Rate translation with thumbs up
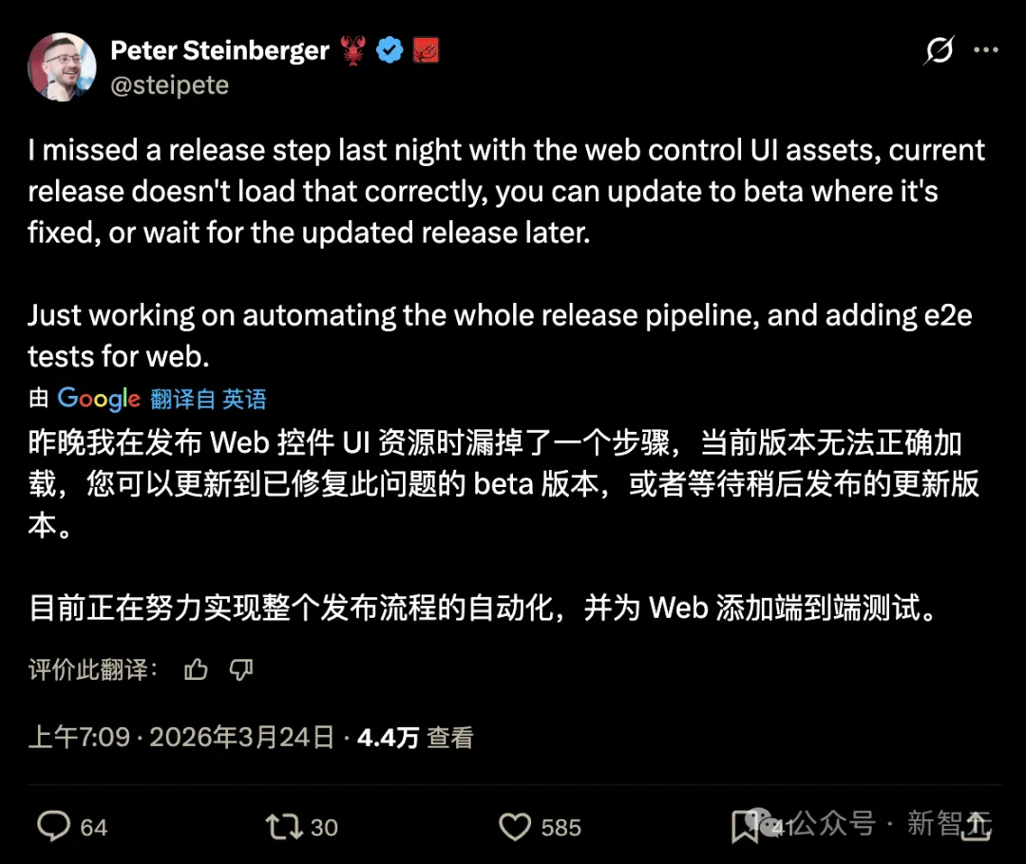The height and width of the screenshot is (864, 1026). click(196, 669)
